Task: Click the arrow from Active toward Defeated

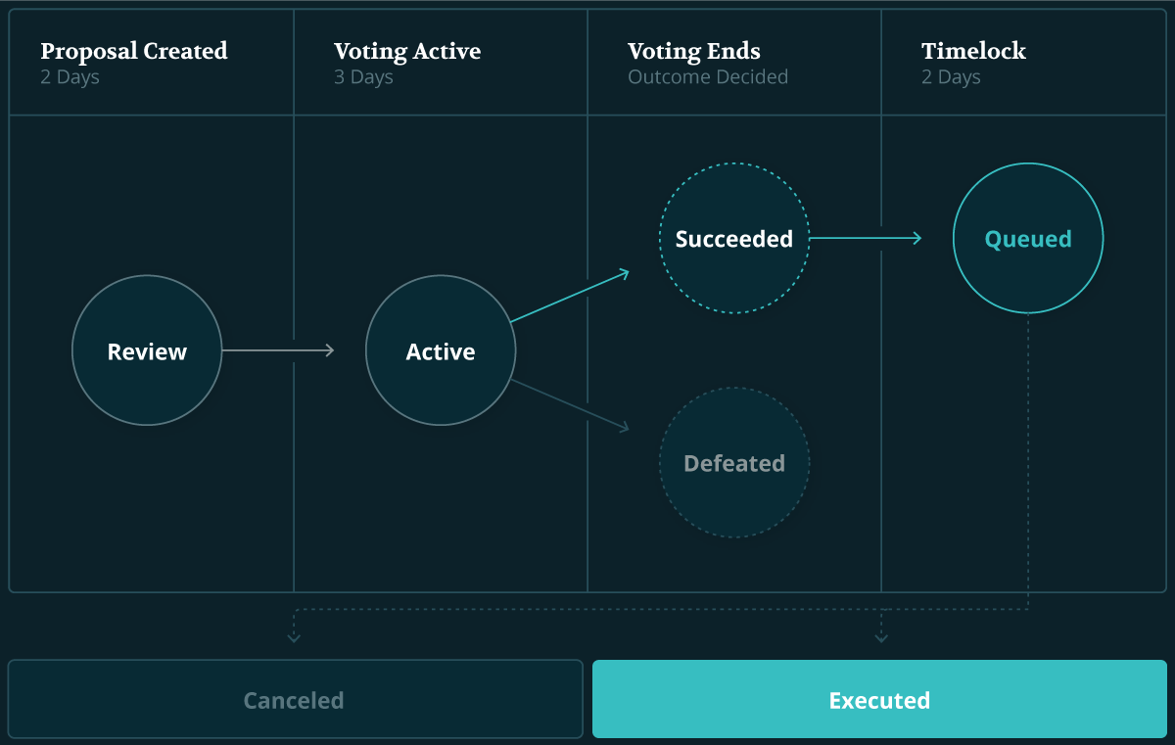Action: tap(570, 406)
